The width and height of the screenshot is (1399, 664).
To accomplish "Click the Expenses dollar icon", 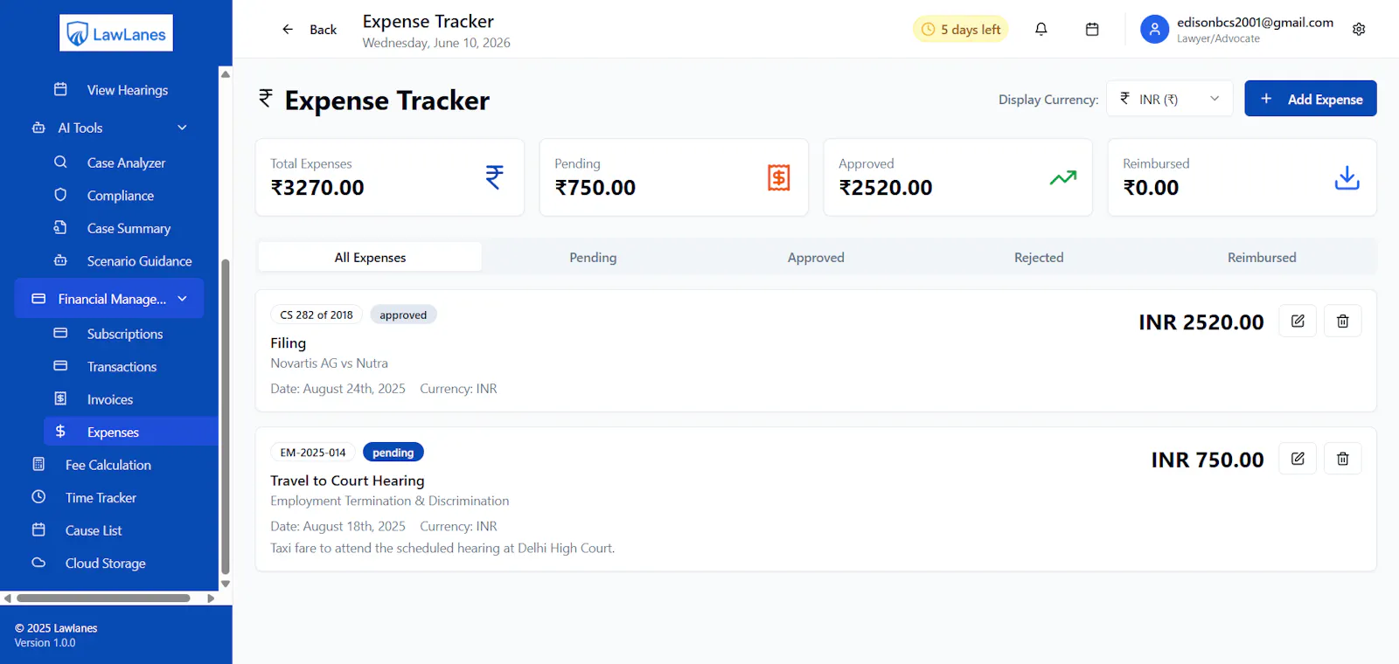I will [60, 431].
